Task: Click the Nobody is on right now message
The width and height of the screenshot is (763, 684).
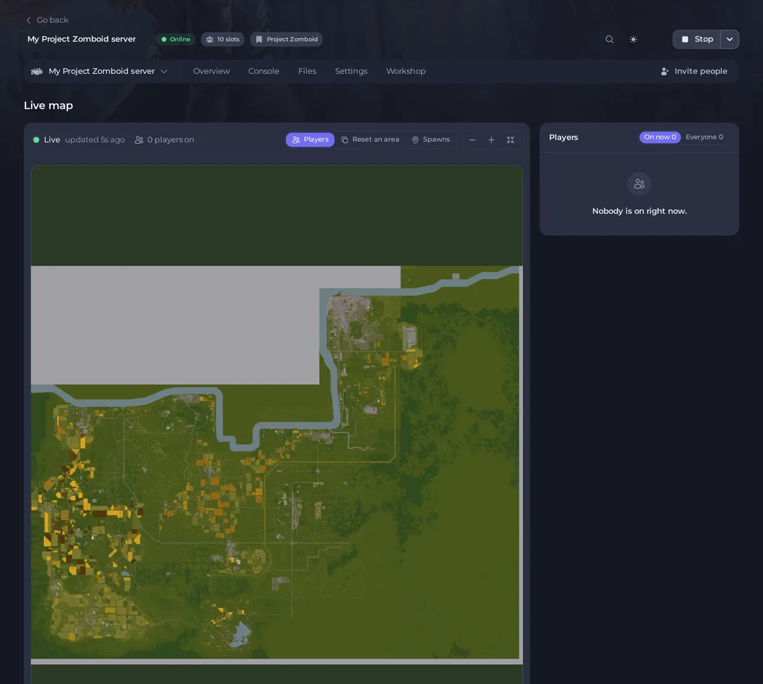Action: tap(640, 211)
